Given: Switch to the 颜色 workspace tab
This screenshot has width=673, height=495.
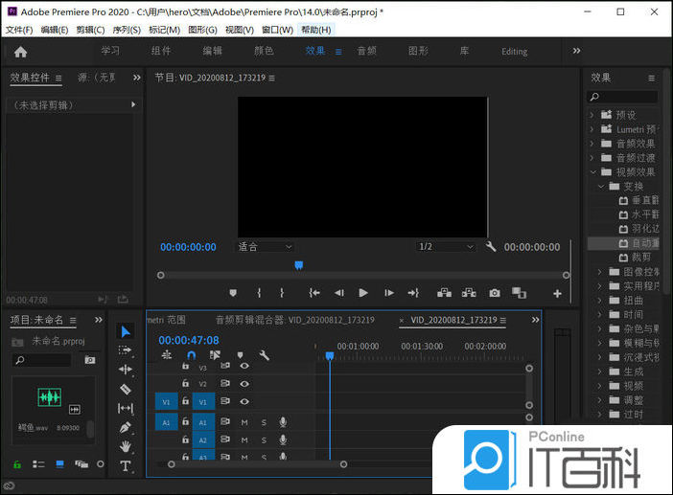Looking at the screenshot, I should pyautogui.click(x=264, y=51).
